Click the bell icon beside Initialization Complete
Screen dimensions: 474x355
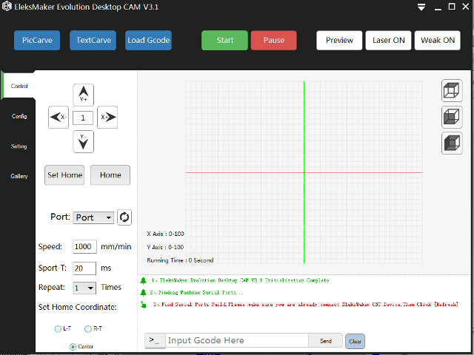[143, 280]
